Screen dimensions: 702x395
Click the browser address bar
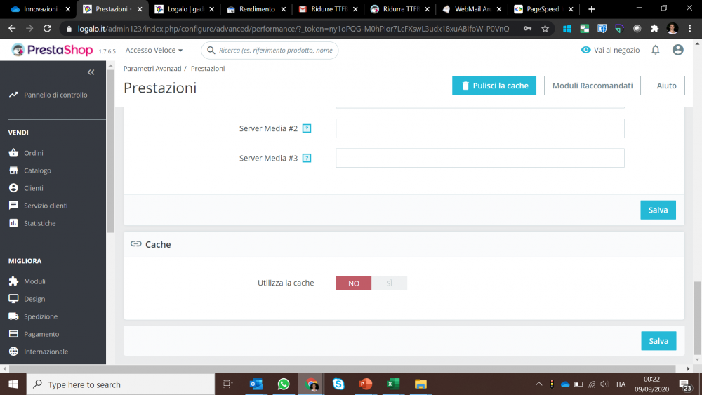293,29
